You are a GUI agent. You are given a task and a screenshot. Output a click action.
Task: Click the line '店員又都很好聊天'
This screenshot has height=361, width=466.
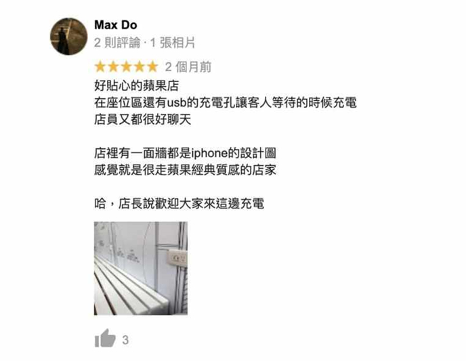click(142, 120)
